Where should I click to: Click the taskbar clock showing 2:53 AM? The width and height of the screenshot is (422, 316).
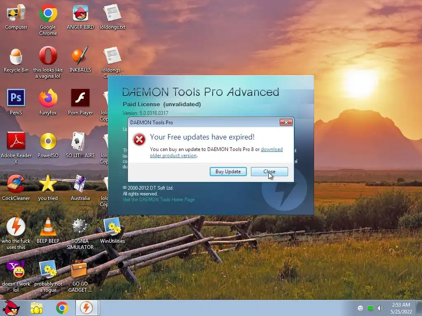pyautogui.click(x=401, y=308)
